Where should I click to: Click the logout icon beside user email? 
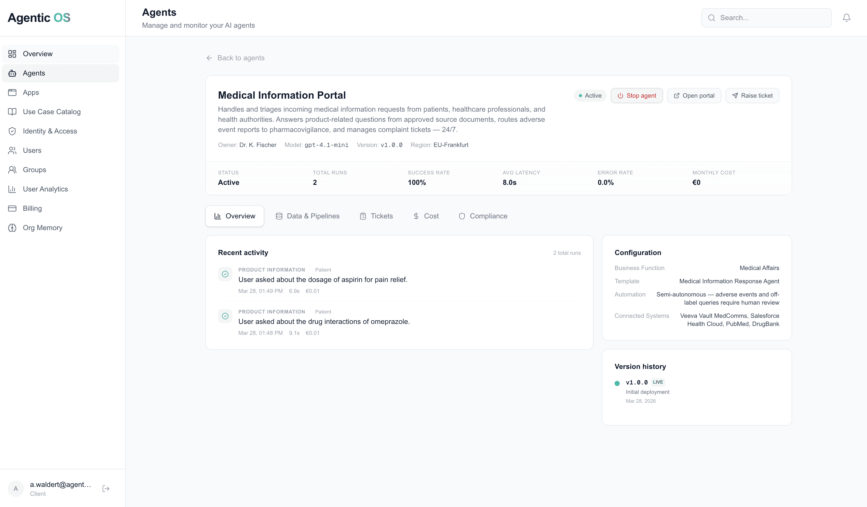pyautogui.click(x=106, y=488)
